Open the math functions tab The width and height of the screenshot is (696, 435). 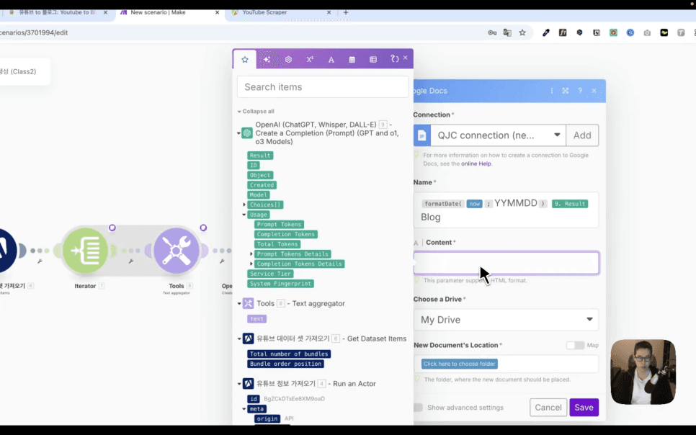click(x=310, y=60)
